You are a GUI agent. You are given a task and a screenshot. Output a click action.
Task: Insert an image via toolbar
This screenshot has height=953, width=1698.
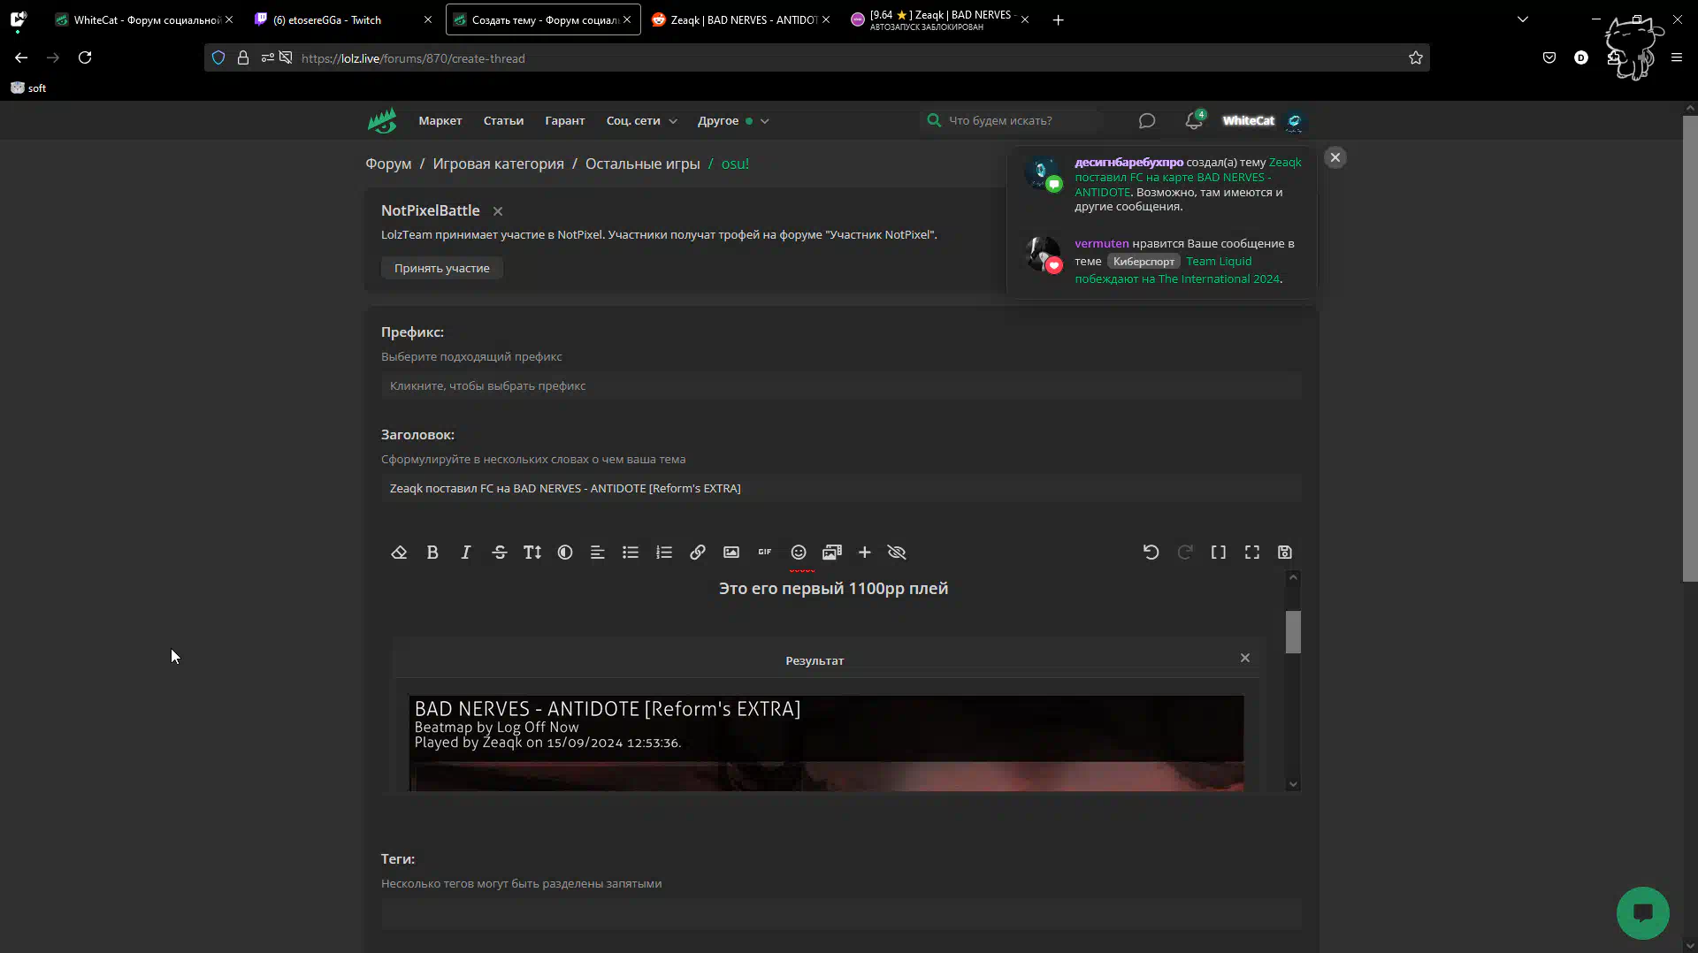point(731,553)
